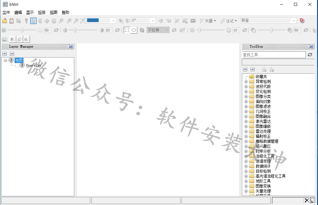Image resolution: width=318 pixels, height=205 pixels.
Task: Activate the Pan hand tool
Action: 40,21
